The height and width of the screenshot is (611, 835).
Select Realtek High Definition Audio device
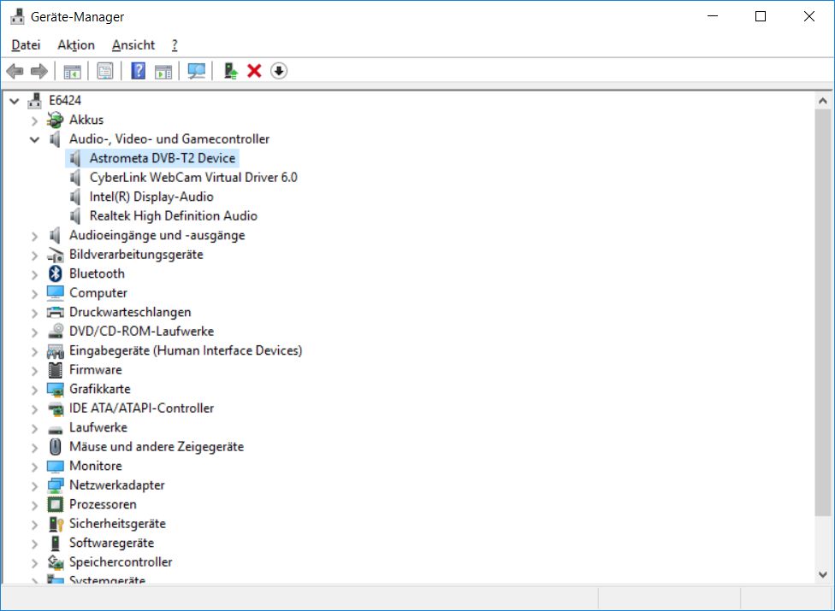tap(173, 216)
